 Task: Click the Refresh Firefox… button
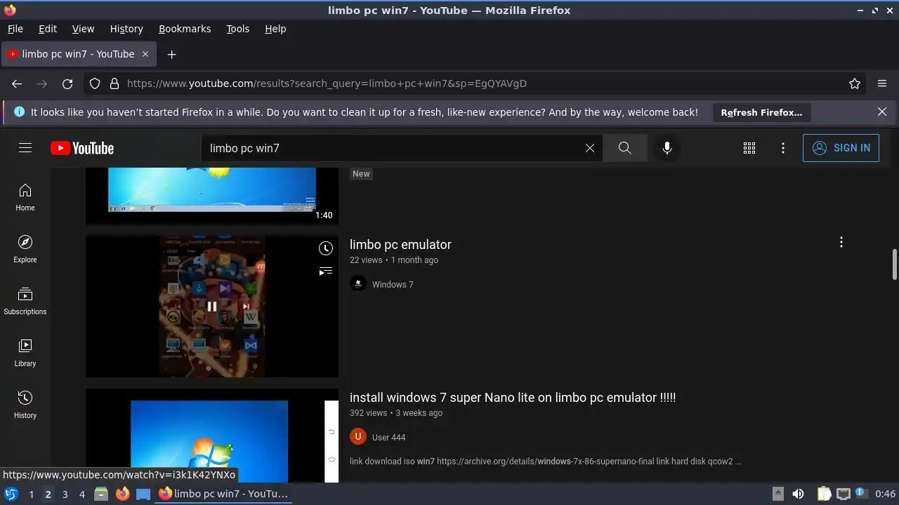(761, 112)
